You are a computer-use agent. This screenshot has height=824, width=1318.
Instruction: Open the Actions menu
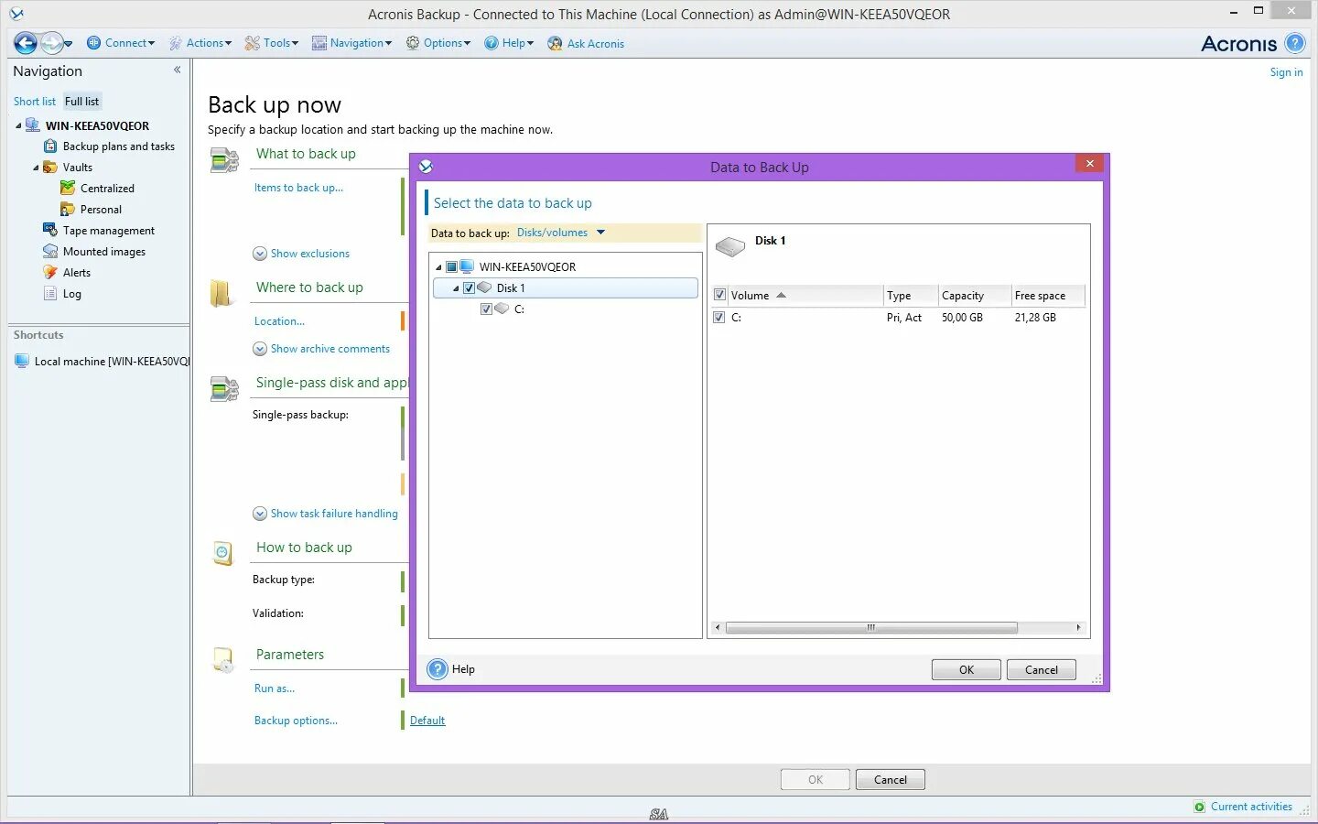(200, 43)
